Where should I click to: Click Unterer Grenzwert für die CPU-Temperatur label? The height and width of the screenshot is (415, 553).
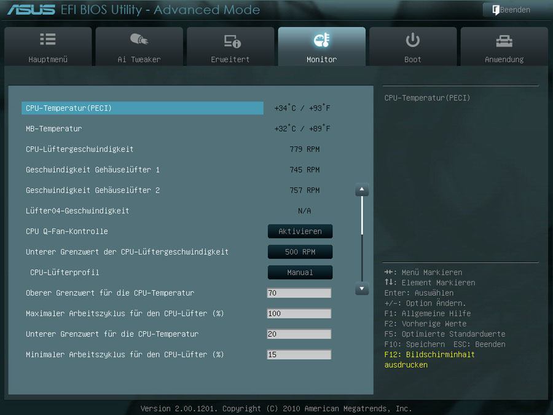(112, 334)
